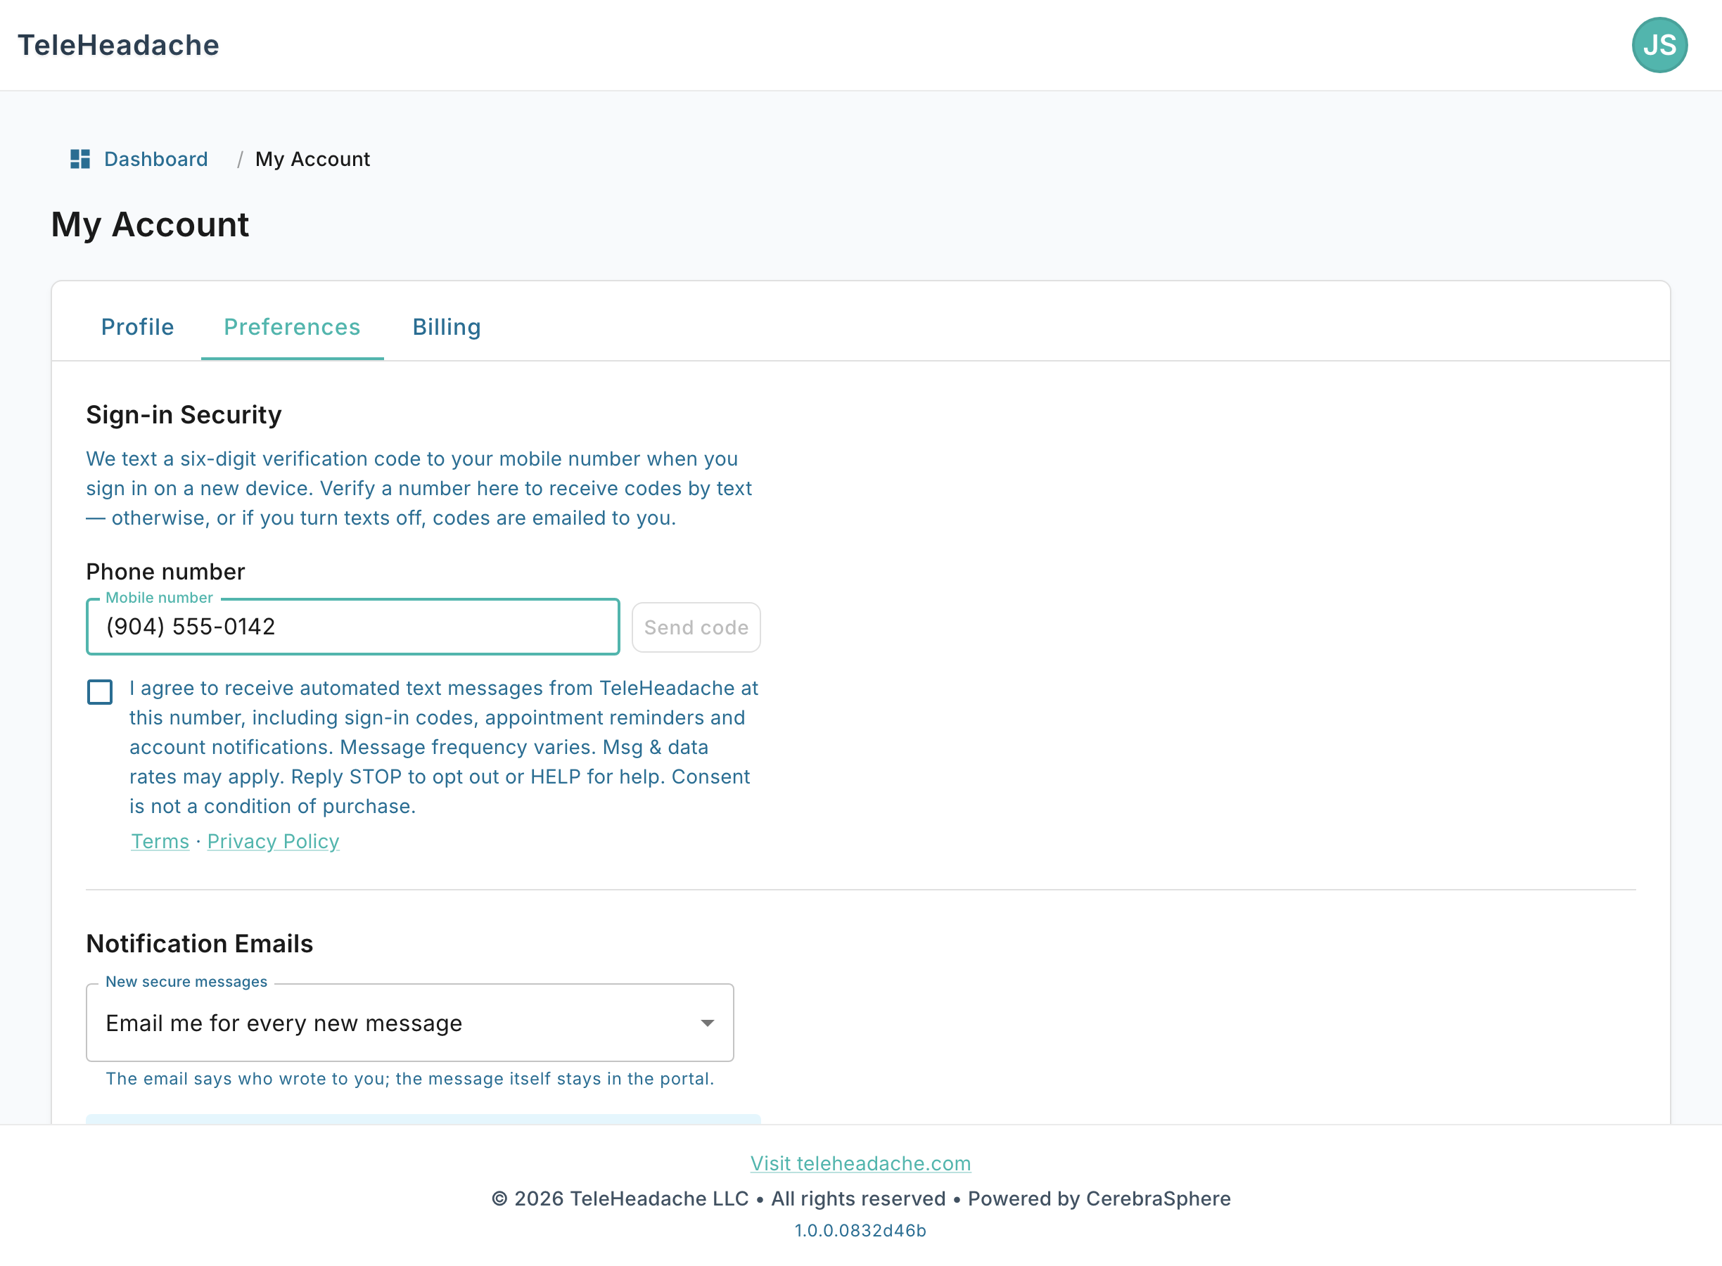Click the Send code button
The image size is (1722, 1266).
(x=696, y=627)
